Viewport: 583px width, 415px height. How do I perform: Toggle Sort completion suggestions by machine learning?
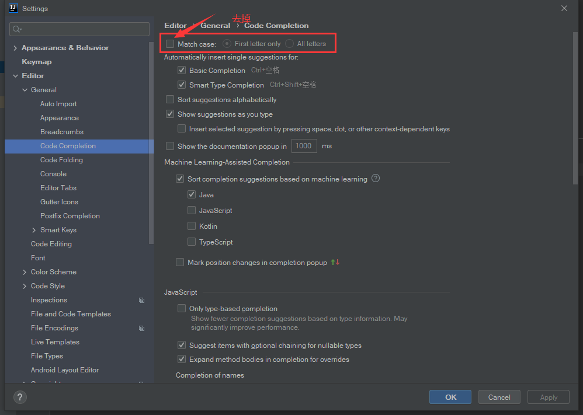(180, 179)
